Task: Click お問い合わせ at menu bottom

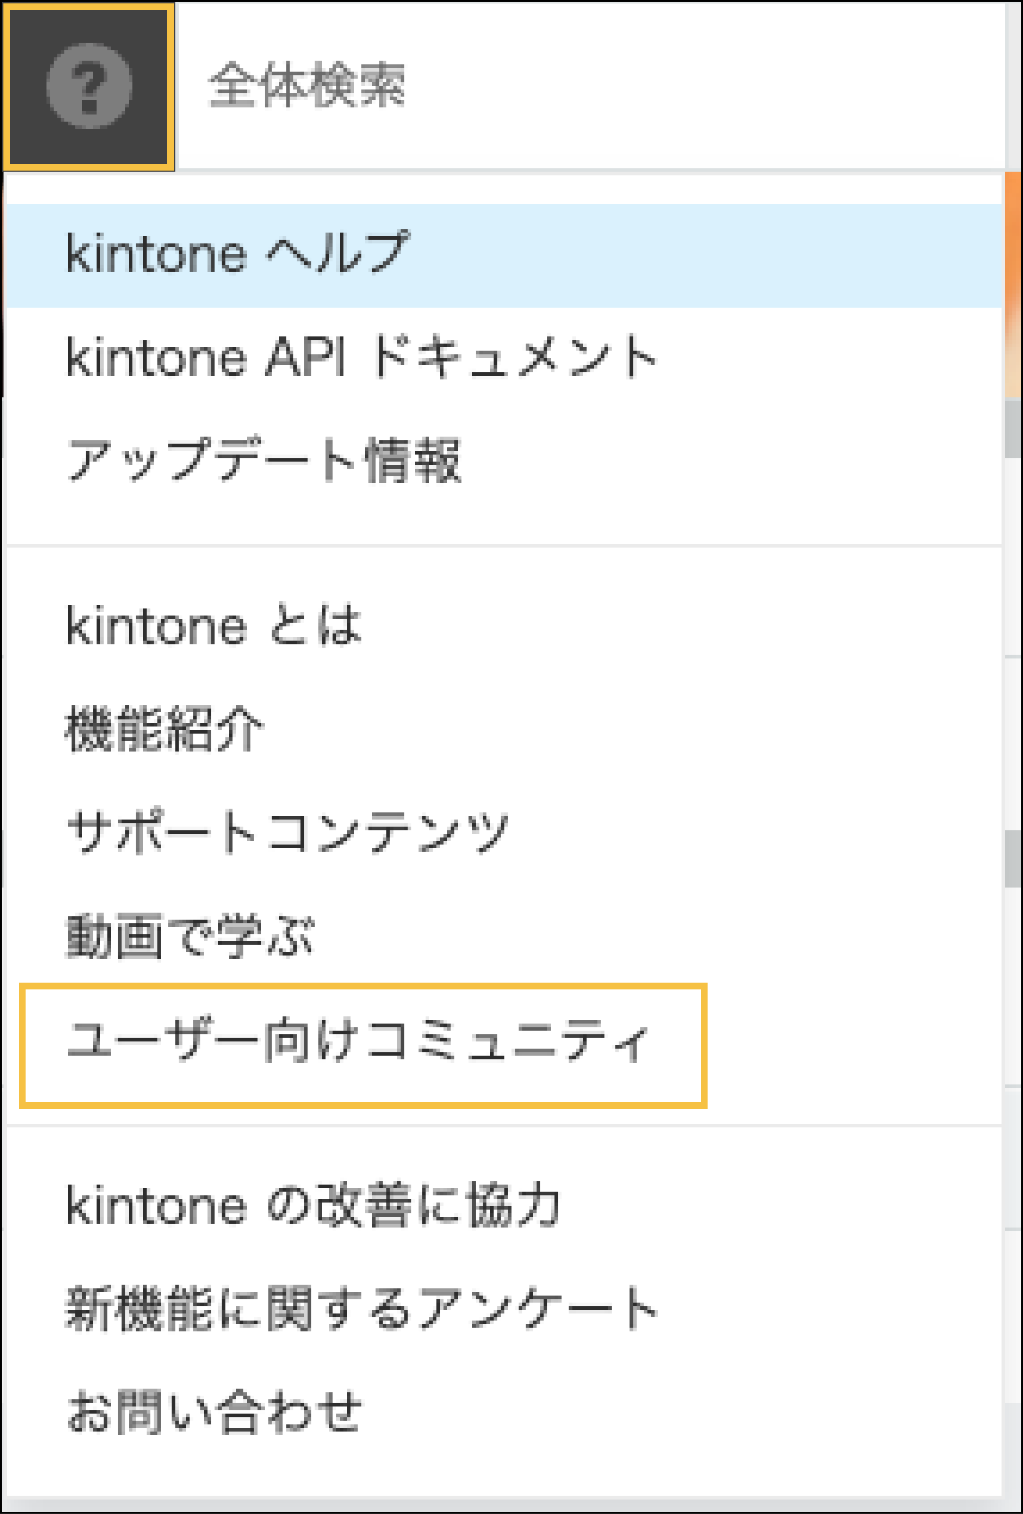Action: click(x=214, y=1412)
